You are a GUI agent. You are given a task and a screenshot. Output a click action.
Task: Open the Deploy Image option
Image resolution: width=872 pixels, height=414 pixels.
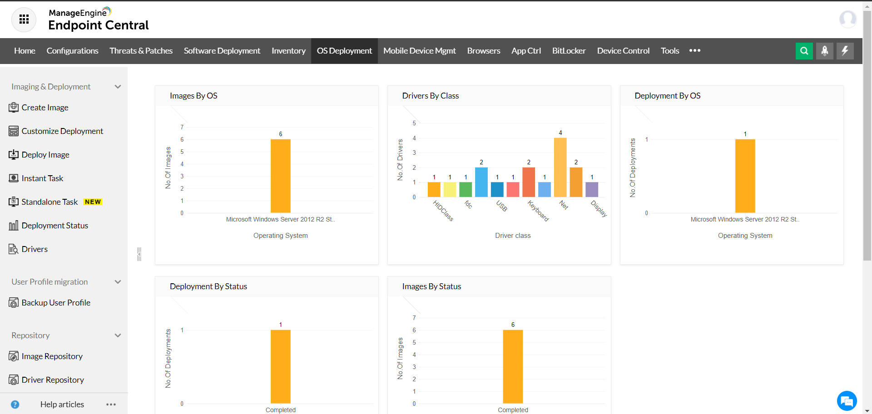pos(45,154)
